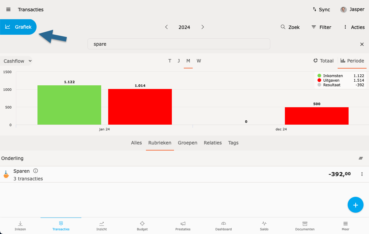Screen dimensions: 369x234
Task: Select the W period tab
Action: point(199,61)
